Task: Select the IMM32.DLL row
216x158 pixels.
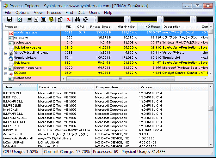Action: click(x=11, y=130)
